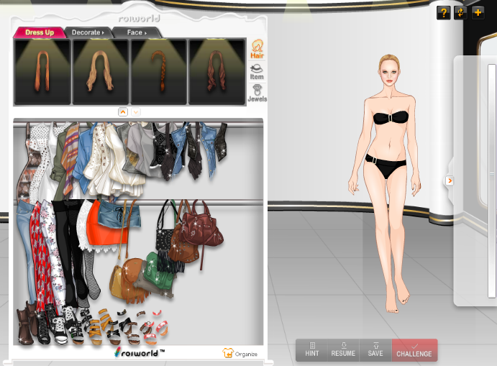Image resolution: width=497 pixels, height=366 pixels.
Task: Click the faded down arrow below hairstyles
Action: (x=136, y=111)
